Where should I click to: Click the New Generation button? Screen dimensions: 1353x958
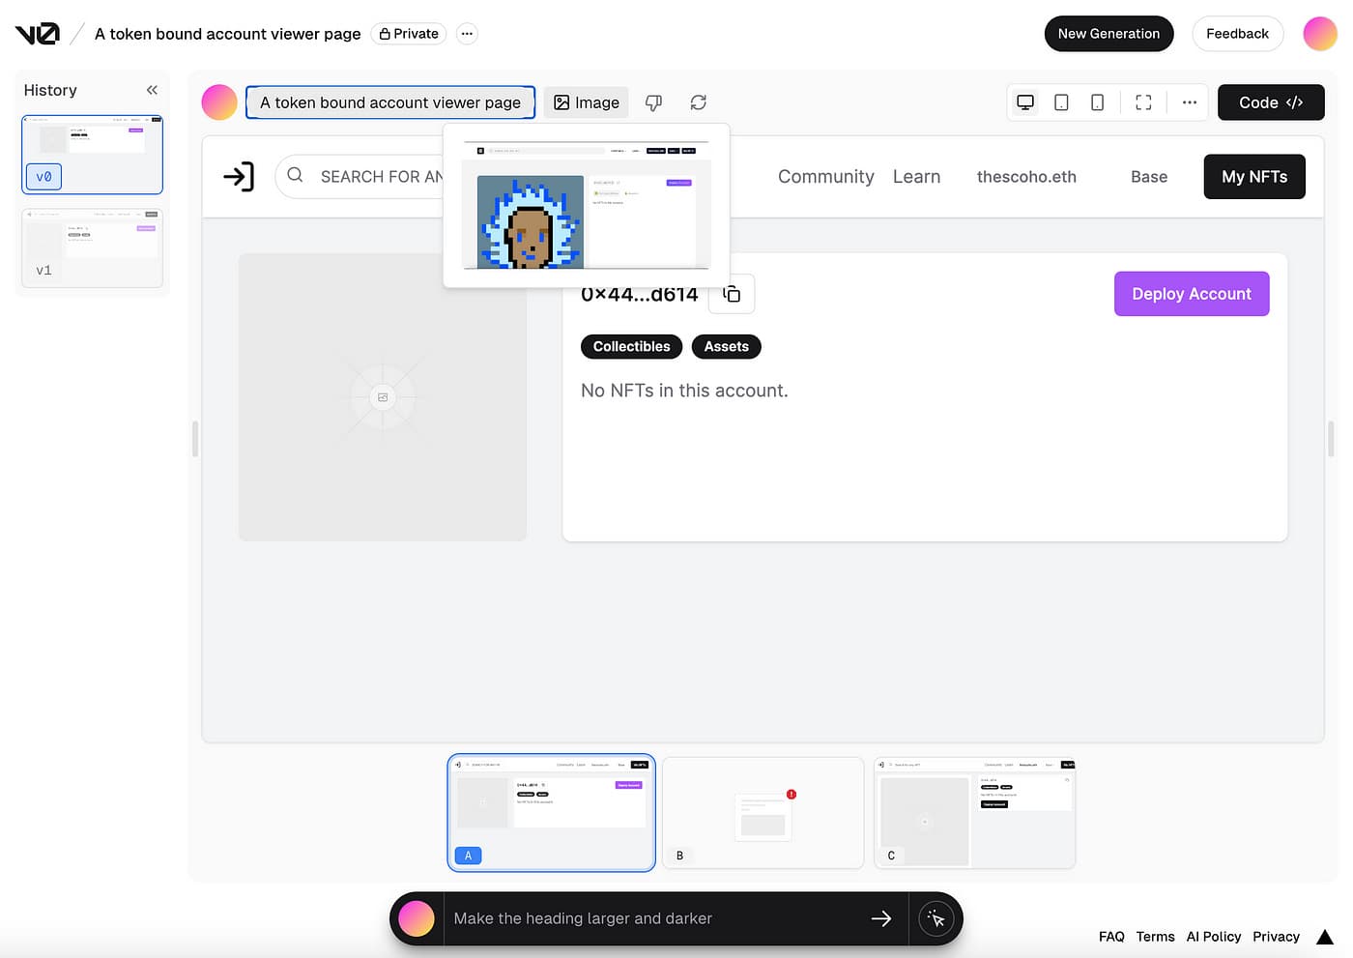[1108, 34]
